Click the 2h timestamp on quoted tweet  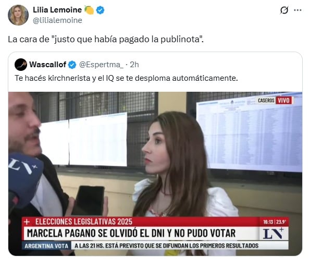(134, 65)
